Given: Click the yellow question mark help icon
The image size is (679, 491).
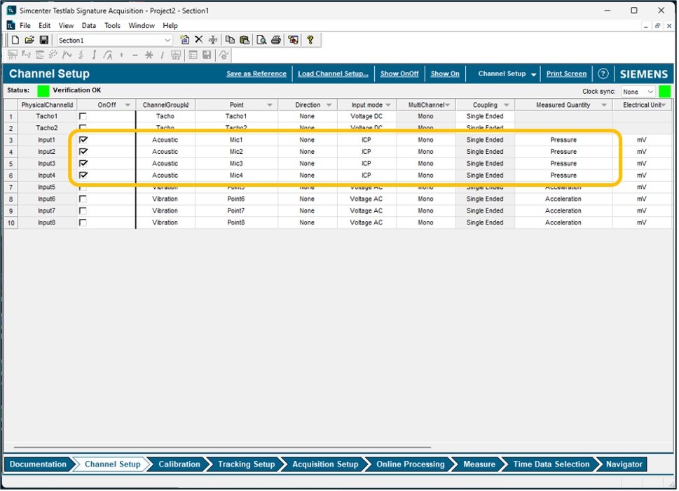Looking at the screenshot, I should [310, 41].
